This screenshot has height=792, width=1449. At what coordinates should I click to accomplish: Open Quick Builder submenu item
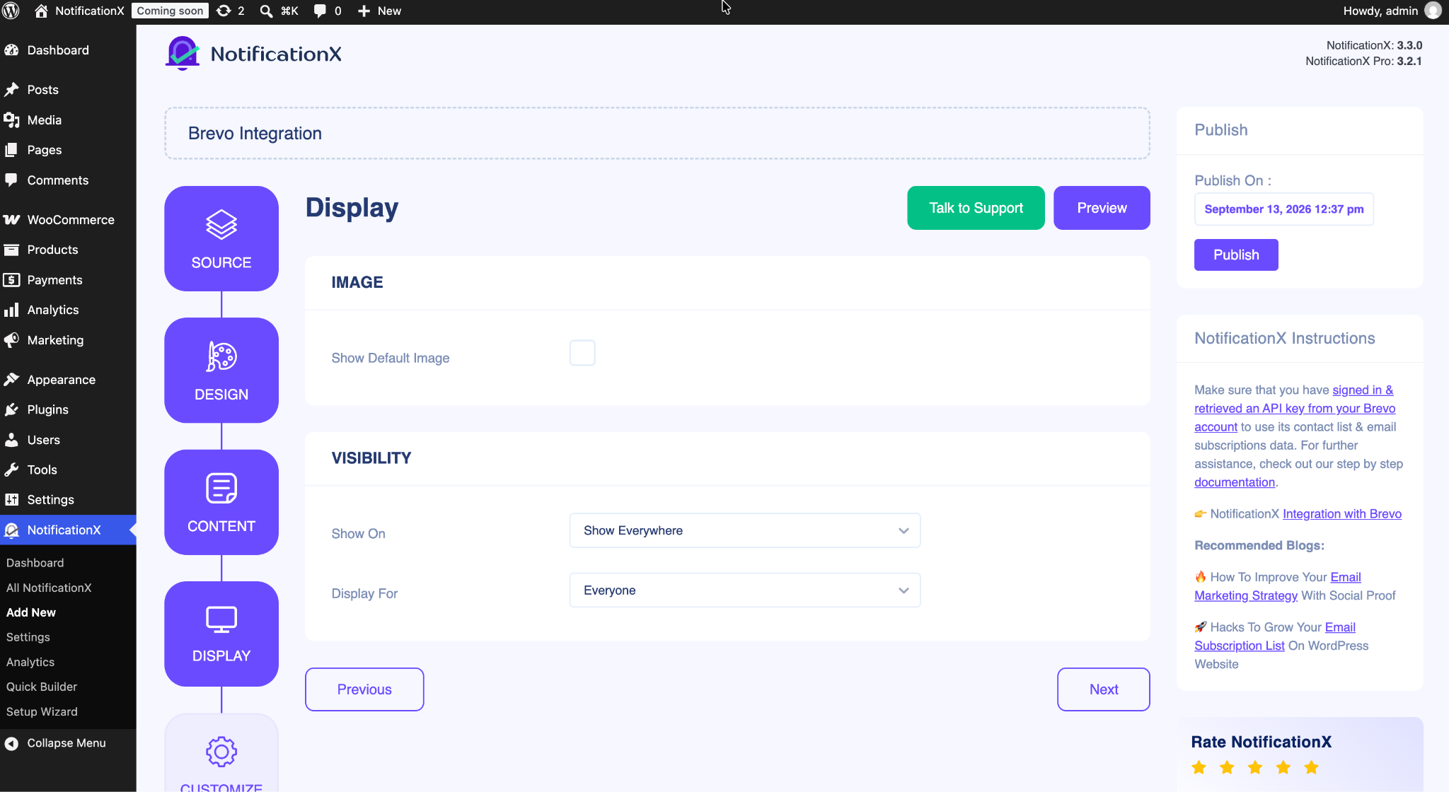click(x=42, y=687)
